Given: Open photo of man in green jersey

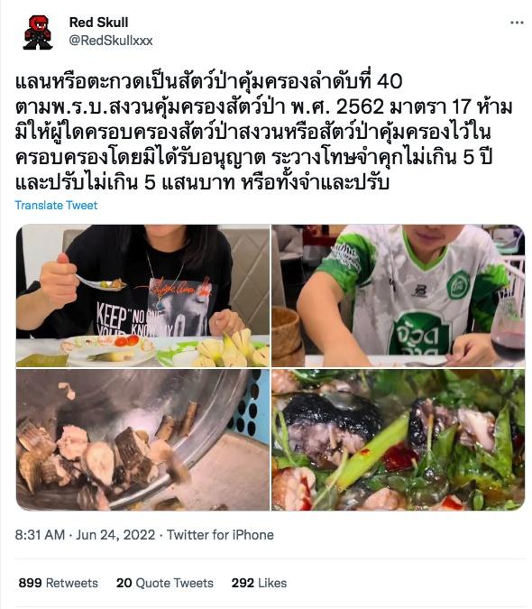Looking at the screenshot, I should click(399, 296).
